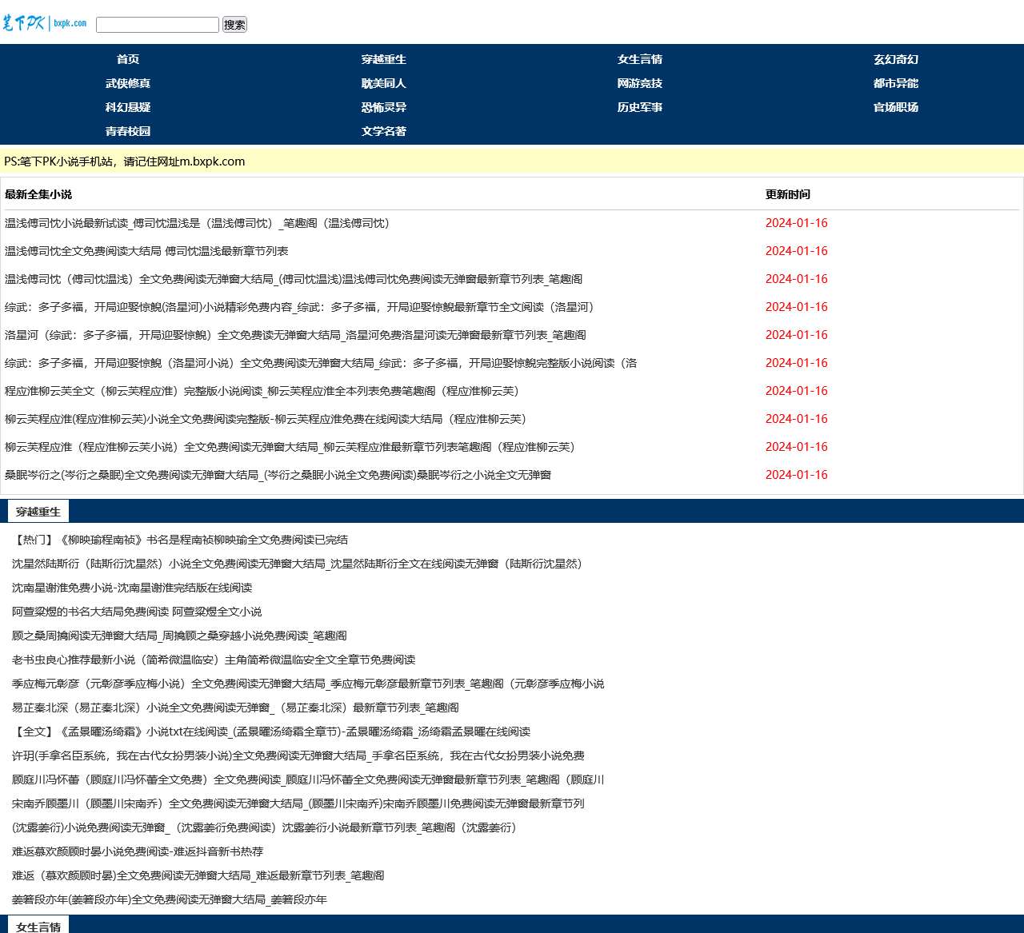This screenshot has height=933, width=1024.
Task: Select the 科幻悬疑 category
Action: (128, 107)
